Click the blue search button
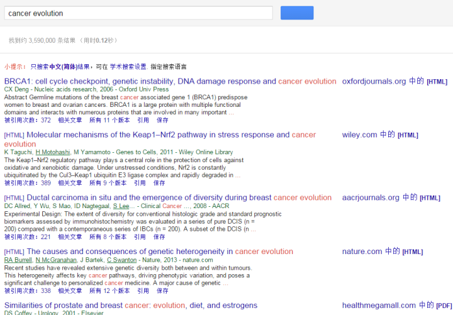453x315 pixels. click(x=297, y=13)
